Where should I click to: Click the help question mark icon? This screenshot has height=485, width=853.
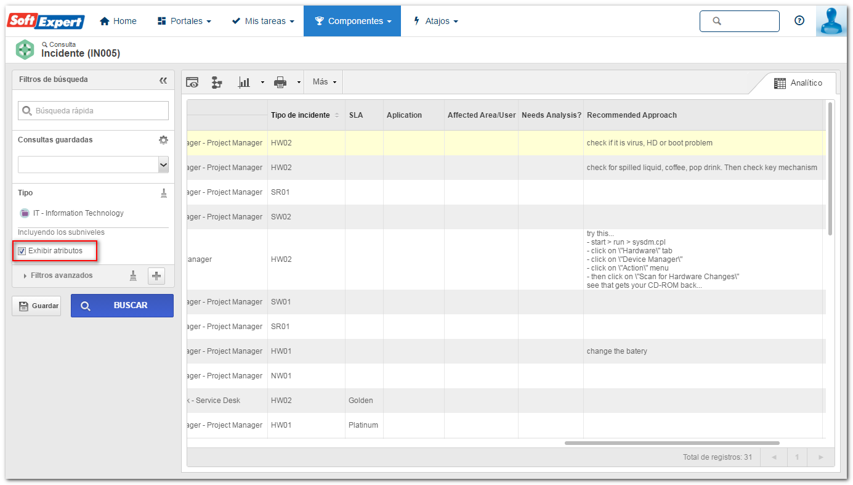[x=799, y=20]
